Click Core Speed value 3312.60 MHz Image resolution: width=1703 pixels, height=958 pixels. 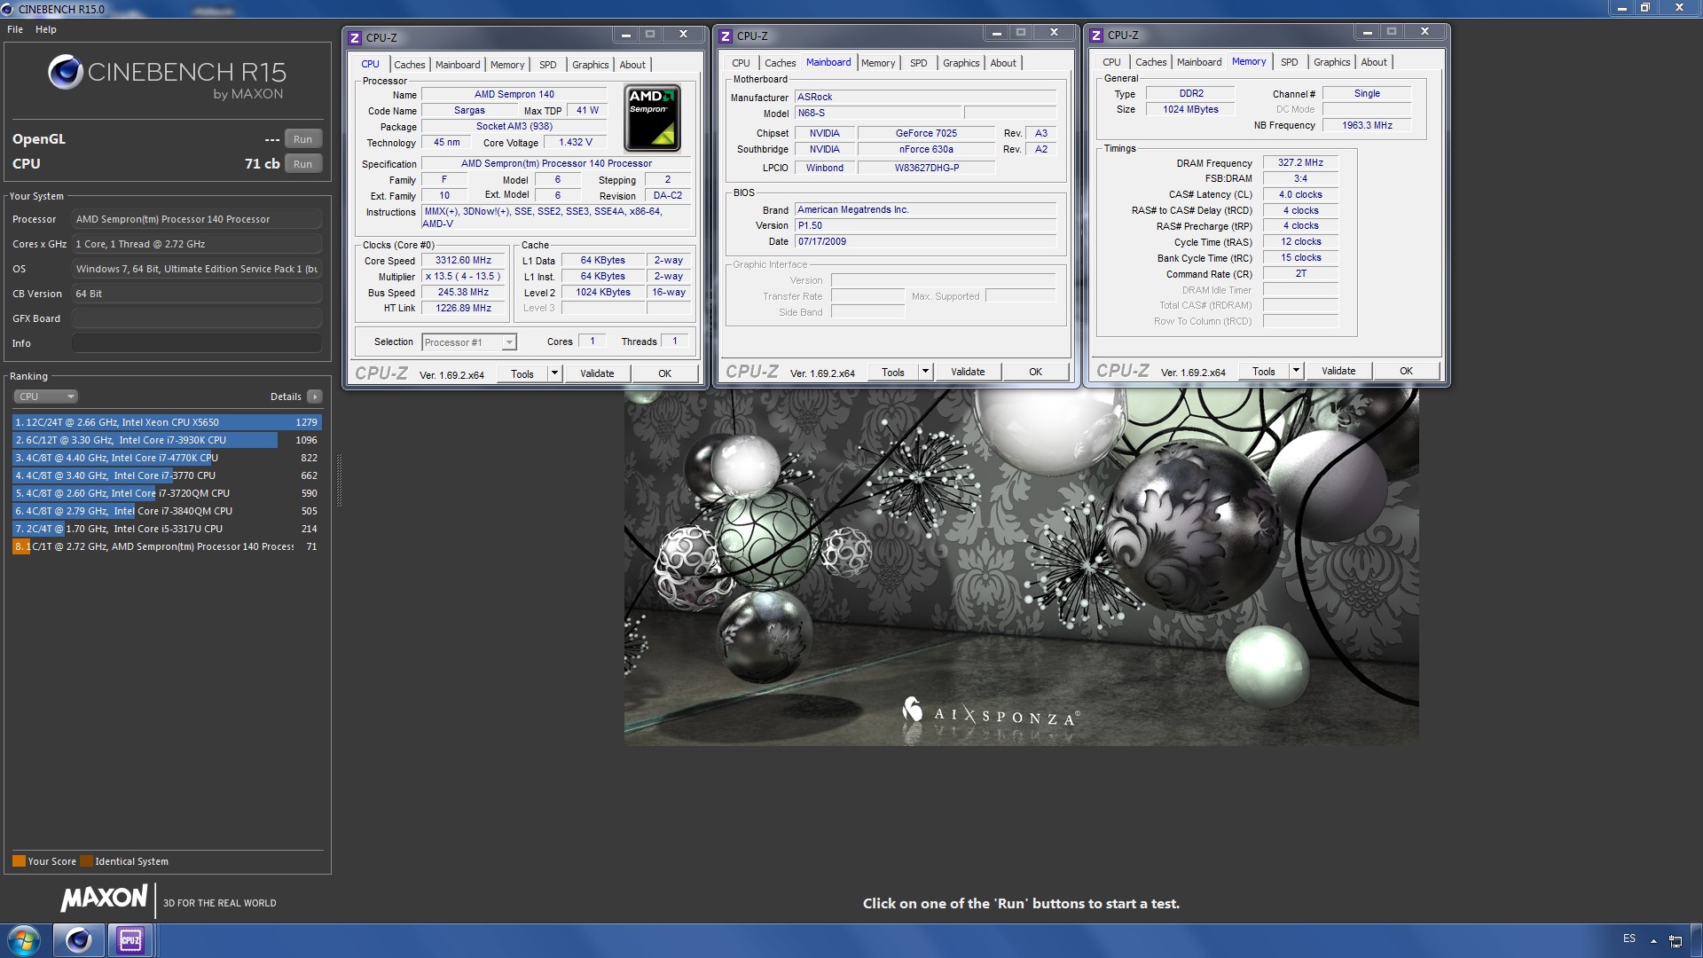(463, 261)
